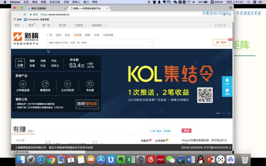Select the 趋势 search category tab
Screen dimensions: 266x166
point(88,35)
